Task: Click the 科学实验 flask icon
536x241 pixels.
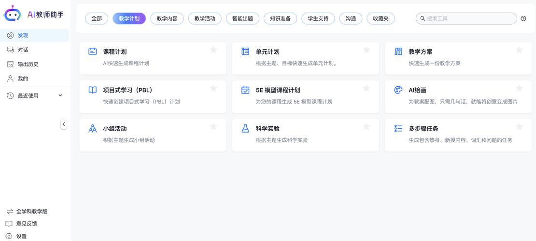Action: click(x=245, y=129)
